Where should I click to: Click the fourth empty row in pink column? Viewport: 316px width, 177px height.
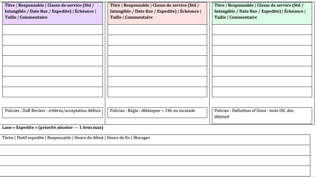click(x=157, y=61)
